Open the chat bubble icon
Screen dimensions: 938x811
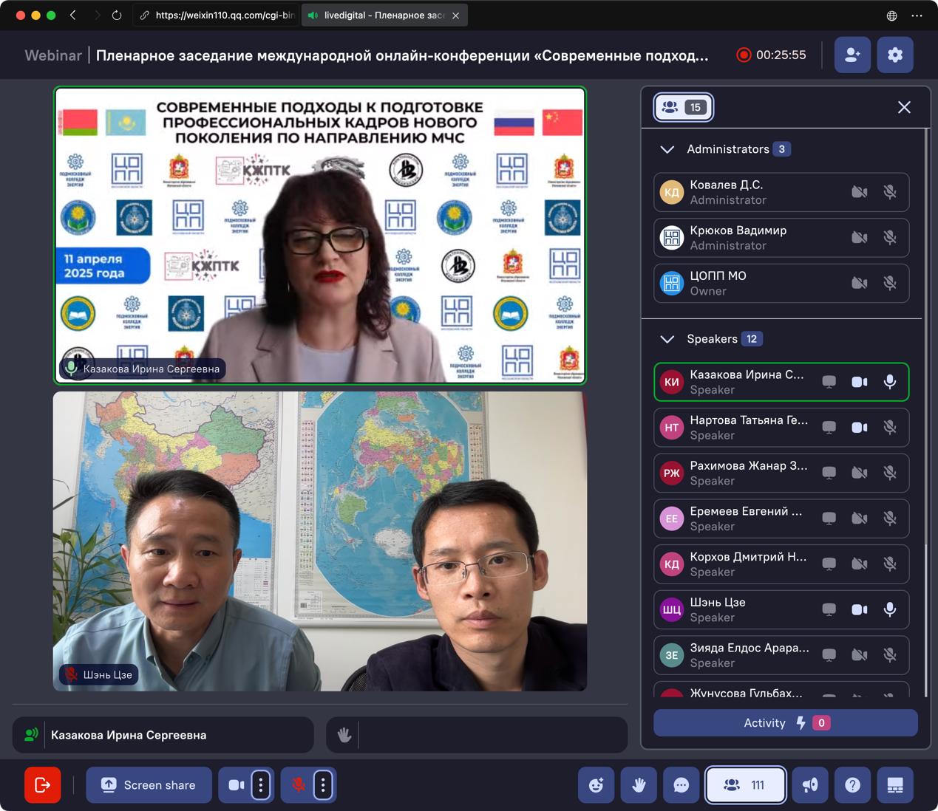tap(682, 785)
